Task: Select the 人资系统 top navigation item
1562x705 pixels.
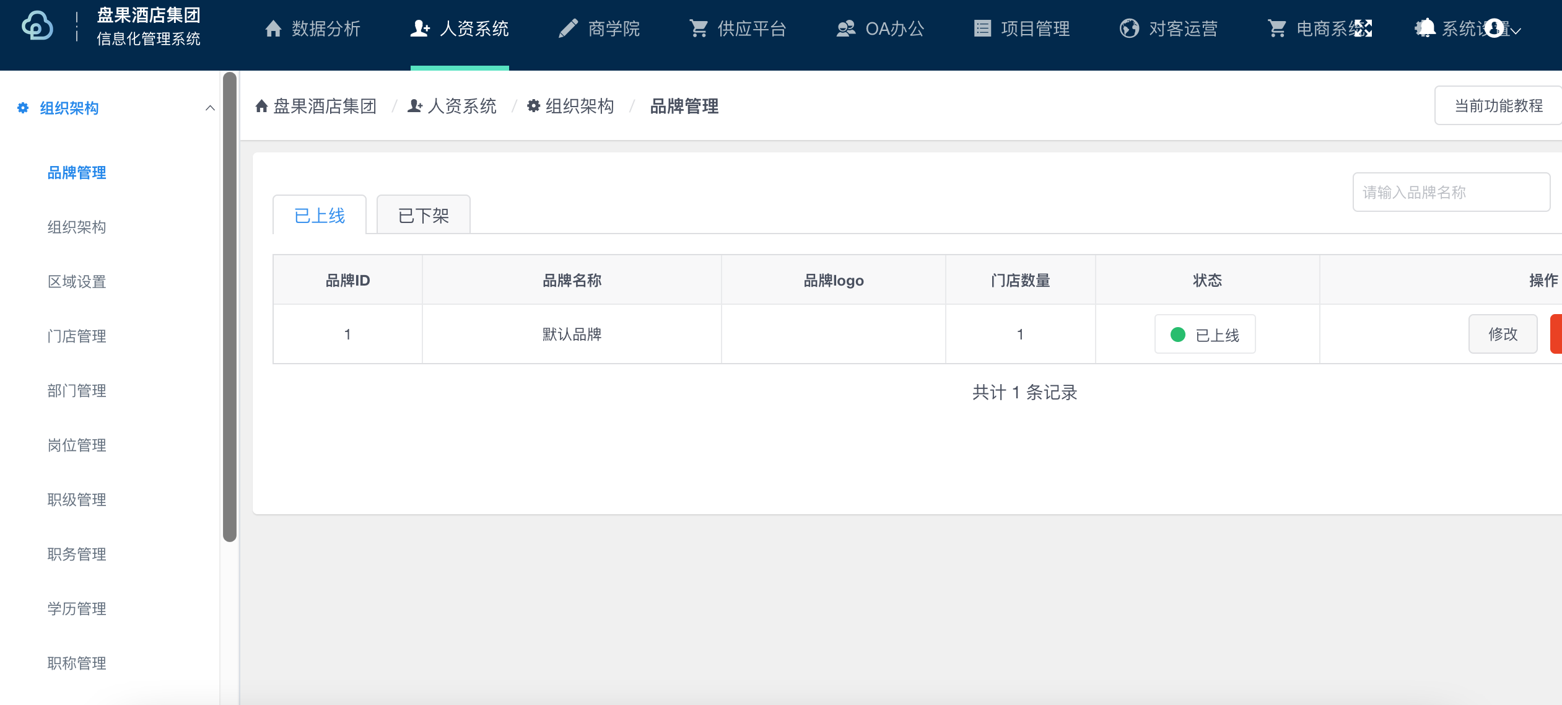Action: tap(460, 28)
